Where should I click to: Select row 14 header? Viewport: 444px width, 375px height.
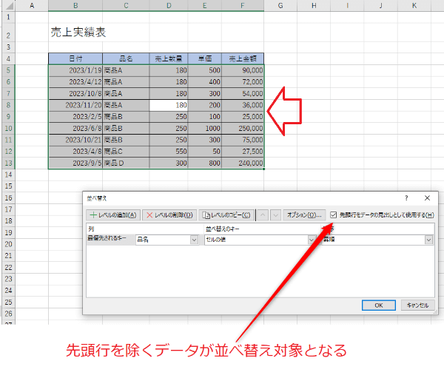coord(8,175)
